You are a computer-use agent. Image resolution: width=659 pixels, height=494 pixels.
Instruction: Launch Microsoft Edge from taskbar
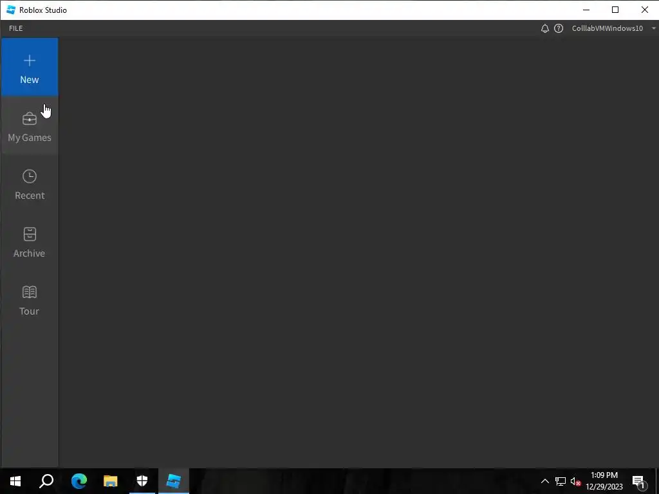[x=79, y=481]
